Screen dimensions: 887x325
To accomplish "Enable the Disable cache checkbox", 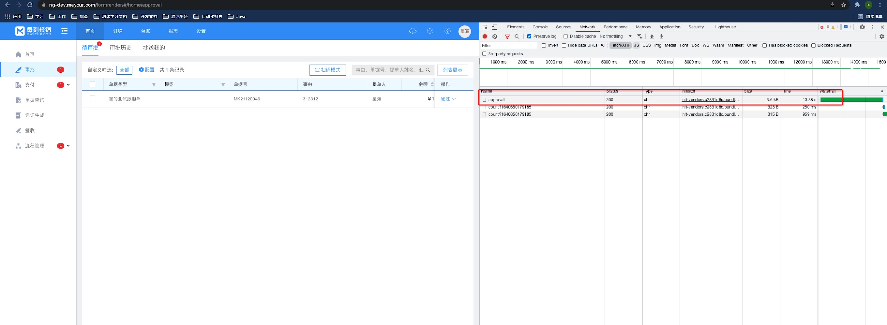I will click(566, 37).
